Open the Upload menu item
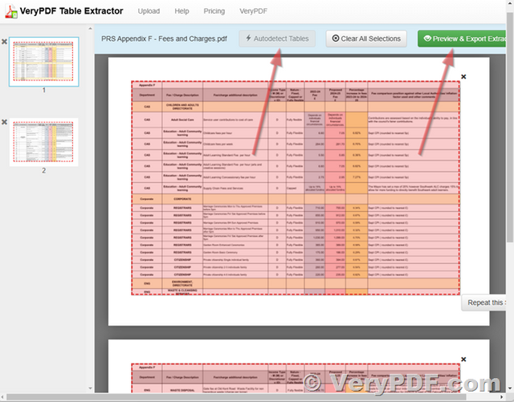 tap(149, 11)
